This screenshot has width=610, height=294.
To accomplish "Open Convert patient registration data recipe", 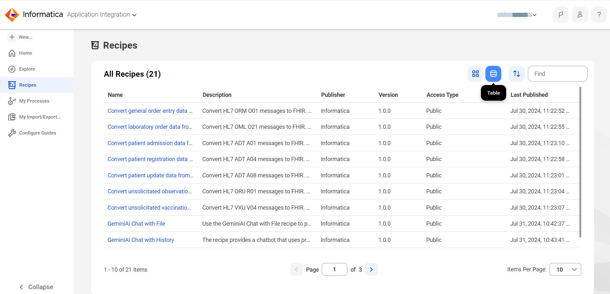I will point(150,159).
